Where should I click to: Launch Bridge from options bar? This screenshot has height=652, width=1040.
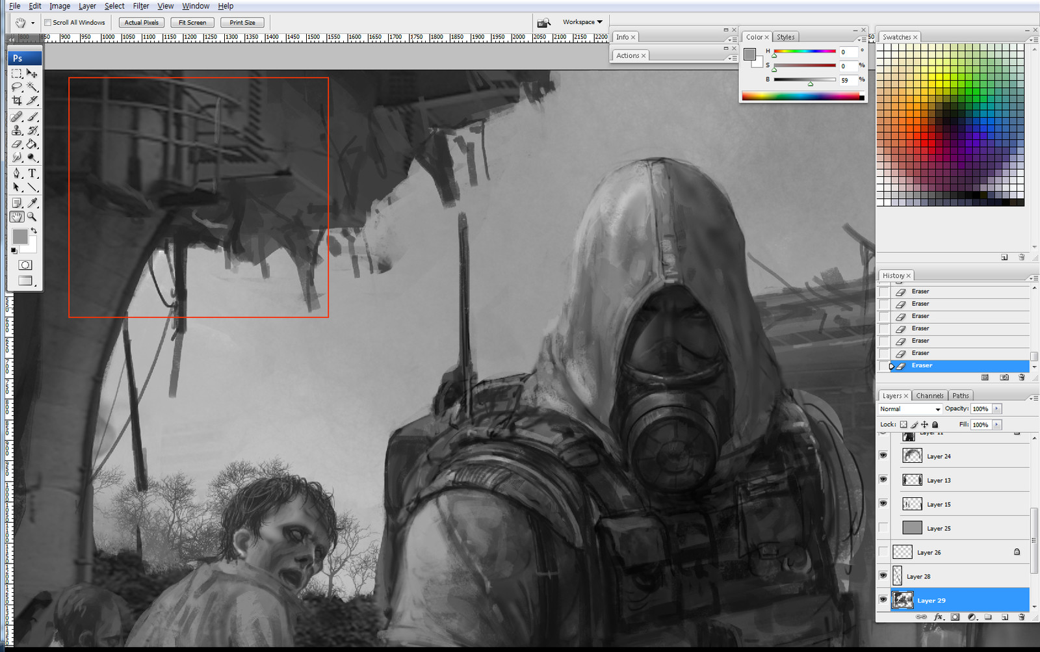pos(543,23)
